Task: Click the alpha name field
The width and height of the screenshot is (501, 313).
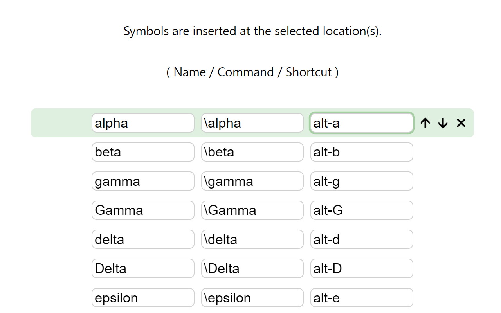Action: click(143, 123)
